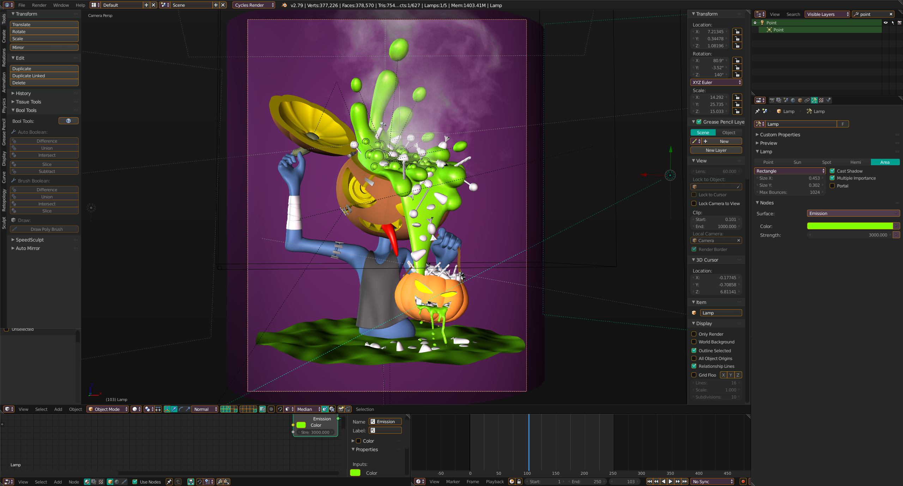Click the Duplicate Linked button
903x486 pixels.
point(44,76)
